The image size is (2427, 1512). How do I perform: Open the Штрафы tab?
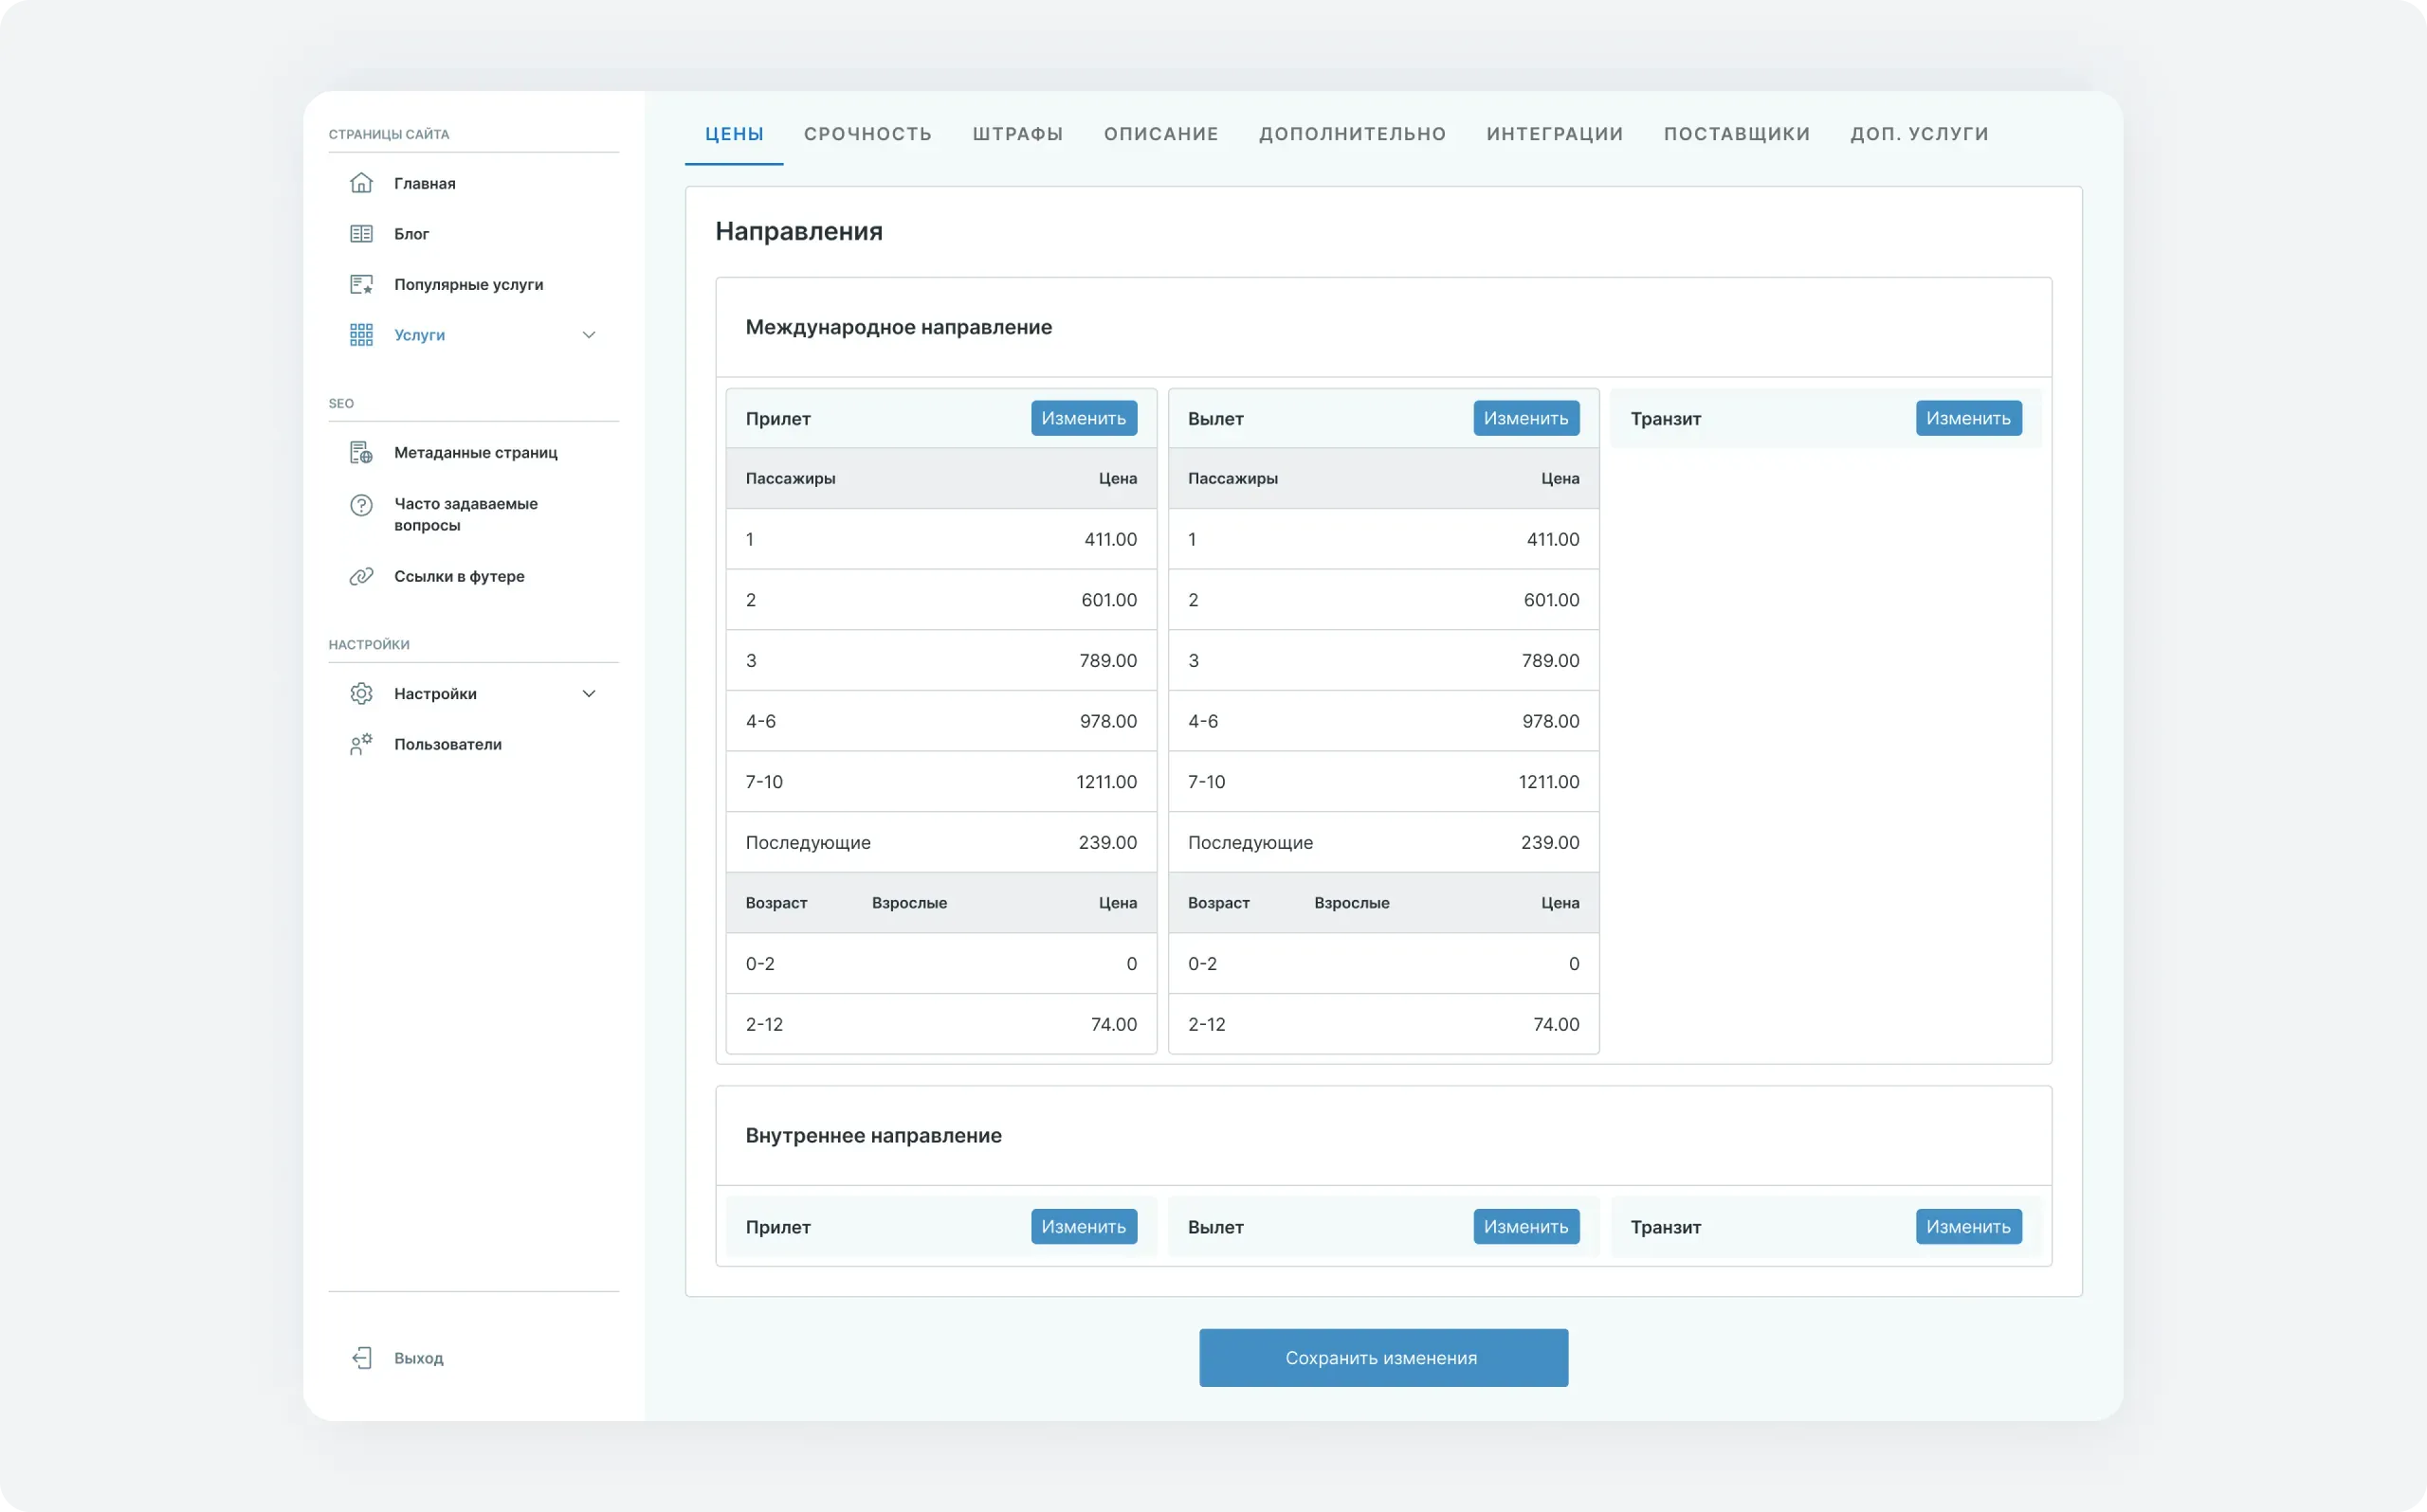[x=1017, y=134]
